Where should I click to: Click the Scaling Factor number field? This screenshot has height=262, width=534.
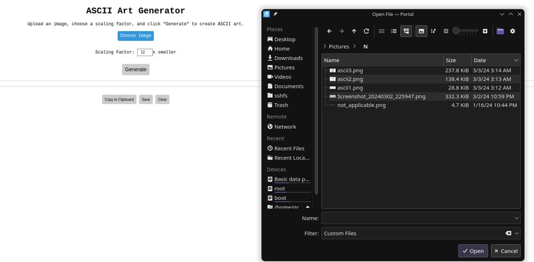tap(144, 52)
